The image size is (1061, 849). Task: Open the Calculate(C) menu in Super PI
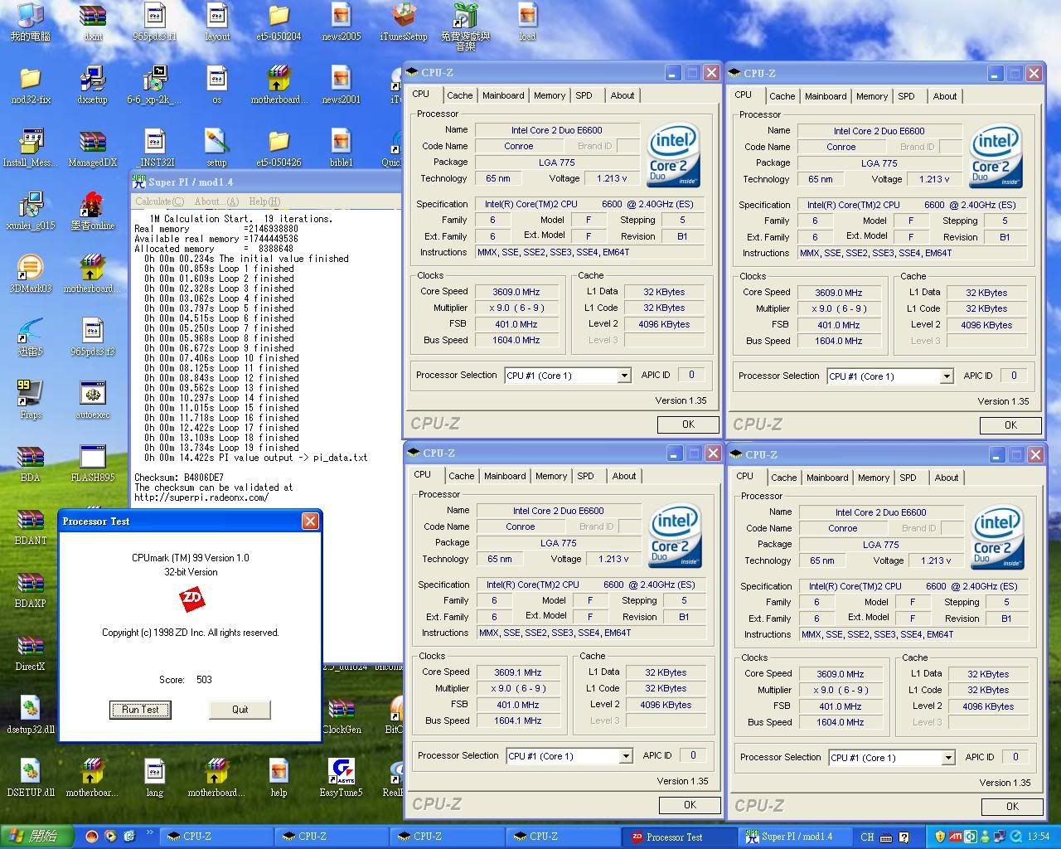pyautogui.click(x=159, y=201)
